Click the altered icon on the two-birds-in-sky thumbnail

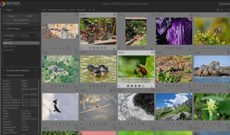coord(77,90)
